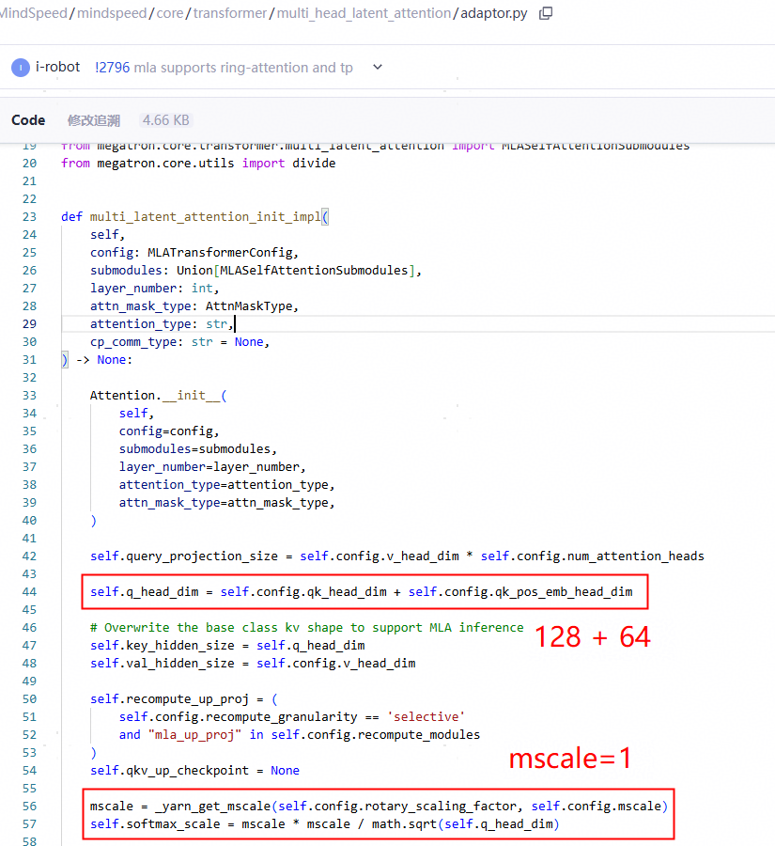Open the i-robot author link

[57, 67]
